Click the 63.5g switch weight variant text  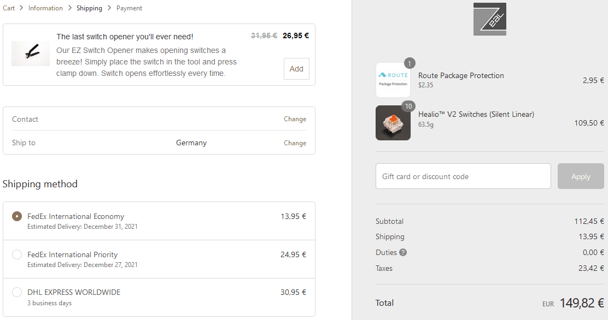point(426,125)
